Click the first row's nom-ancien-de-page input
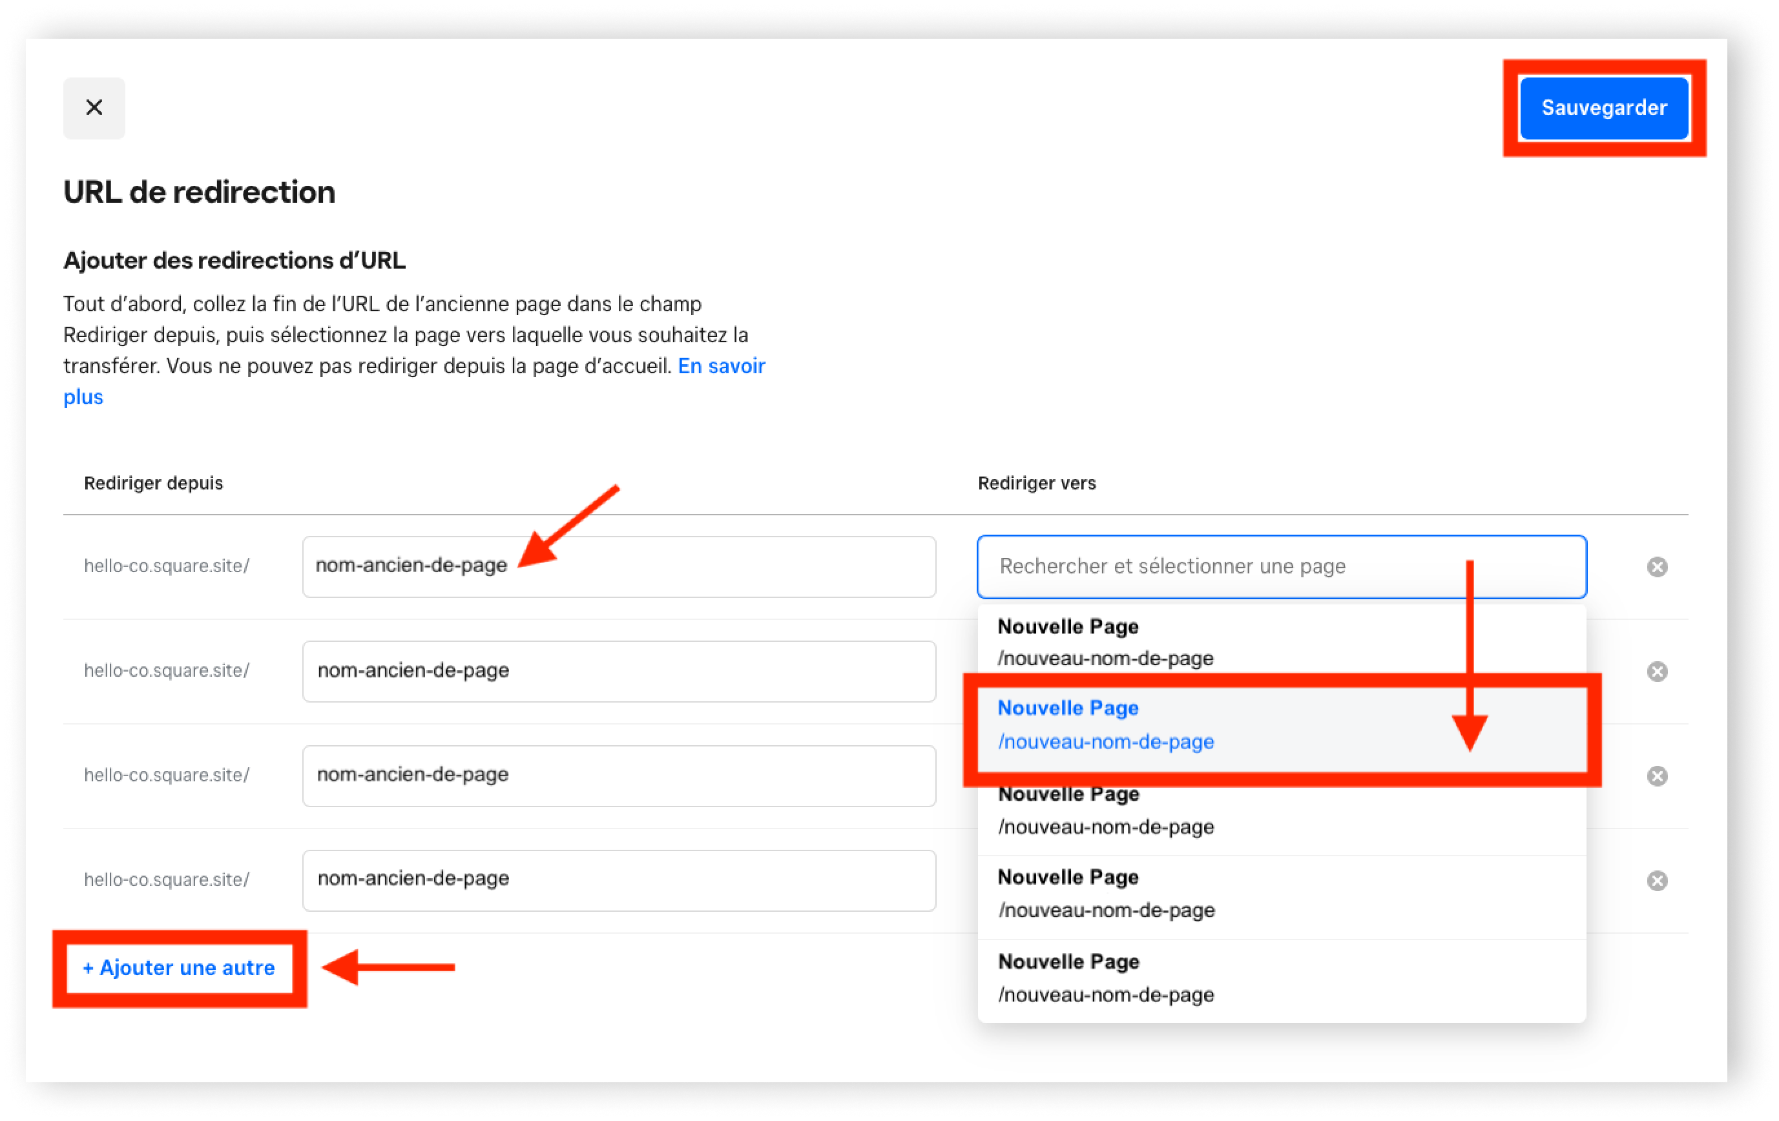Viewport: 1779px width, 1121px height. tap(619, 566)
